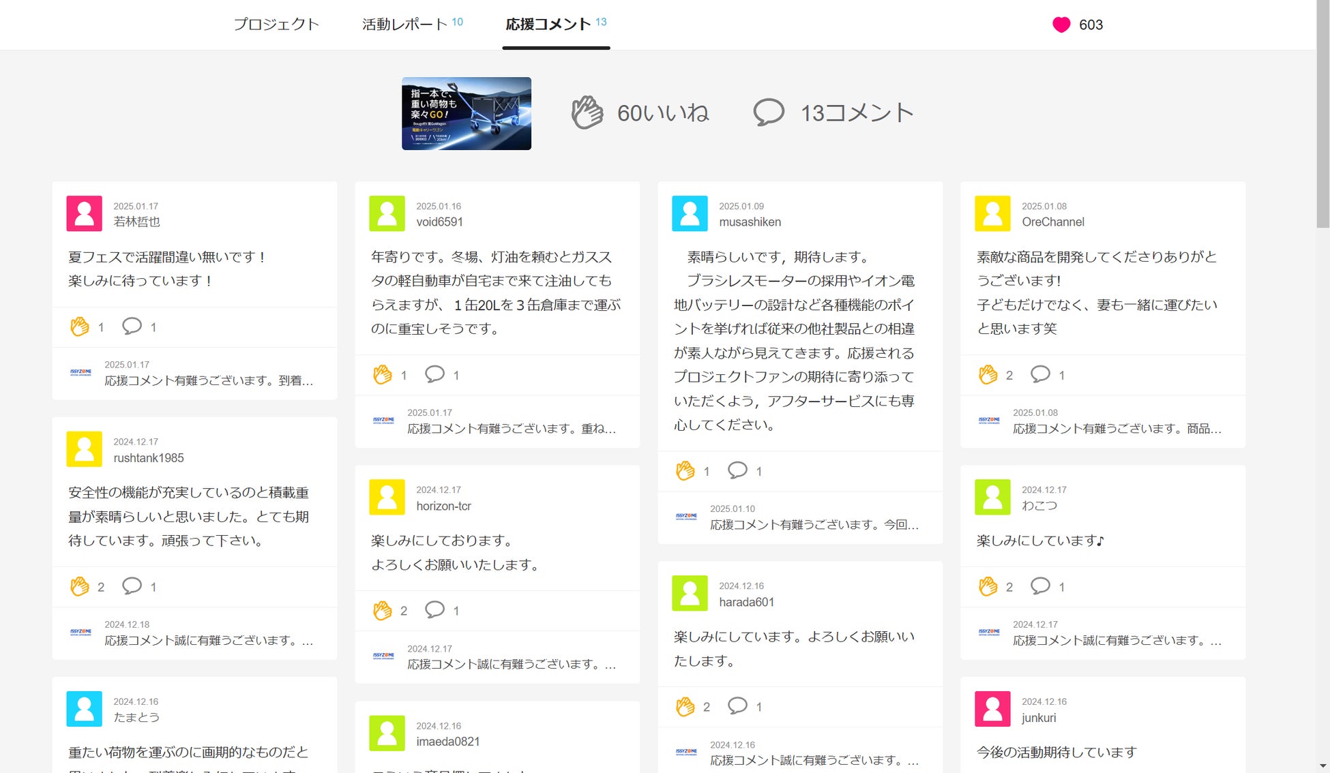Click the pink heart favorite icon
Image resolution: width=1330 pixels, height=773 pixels.
pyautogui.click(x=1061, y=25)
